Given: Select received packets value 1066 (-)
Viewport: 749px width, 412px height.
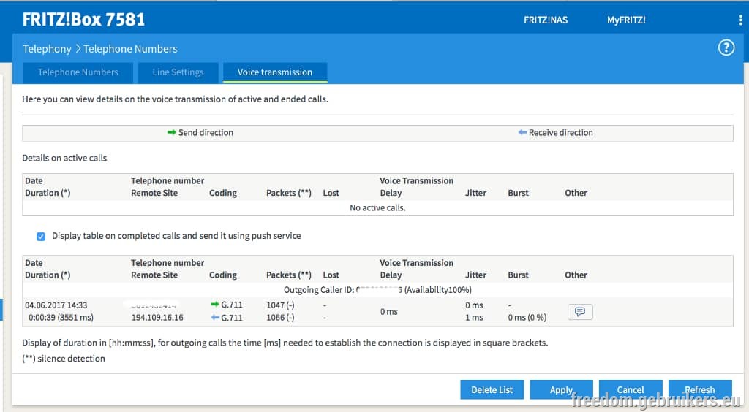Looking at the screenshot, I should pyautogui.click(x=280, y=318).
